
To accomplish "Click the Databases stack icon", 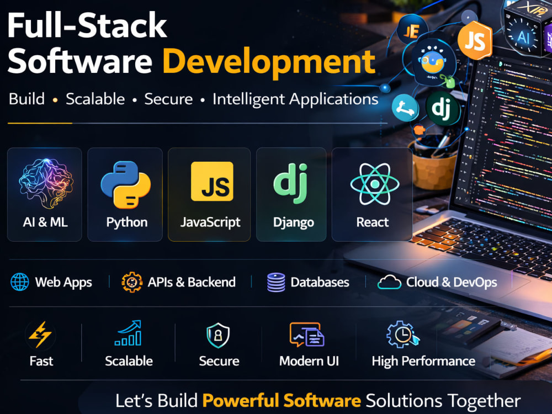I will (x=276, y=282).
